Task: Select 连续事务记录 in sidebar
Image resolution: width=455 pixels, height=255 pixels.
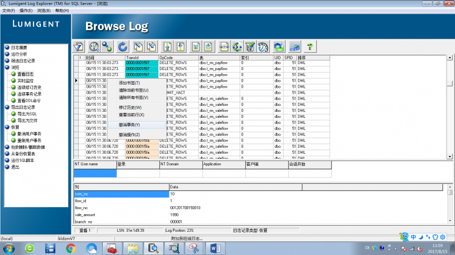Action: click(x=29, y=94)
